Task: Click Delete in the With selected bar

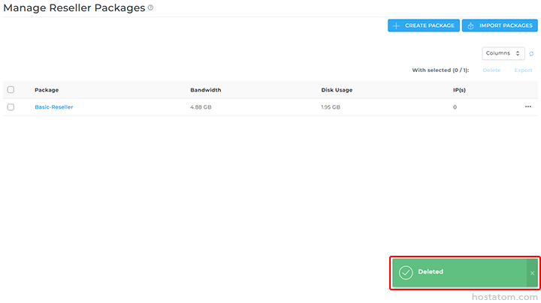Action: [x=491, y=70]
